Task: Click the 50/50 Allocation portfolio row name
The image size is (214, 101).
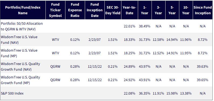Action: tap(22, 26)
